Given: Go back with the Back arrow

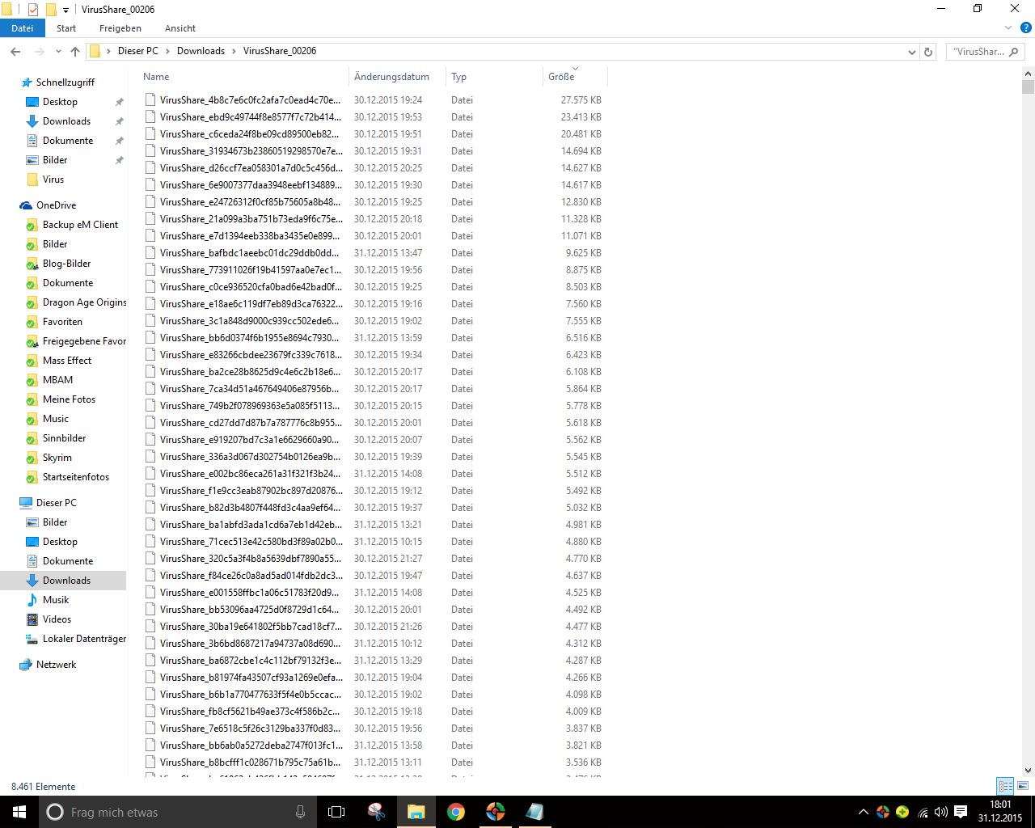Looking at the screenshot, I should [x=15, y=51].
